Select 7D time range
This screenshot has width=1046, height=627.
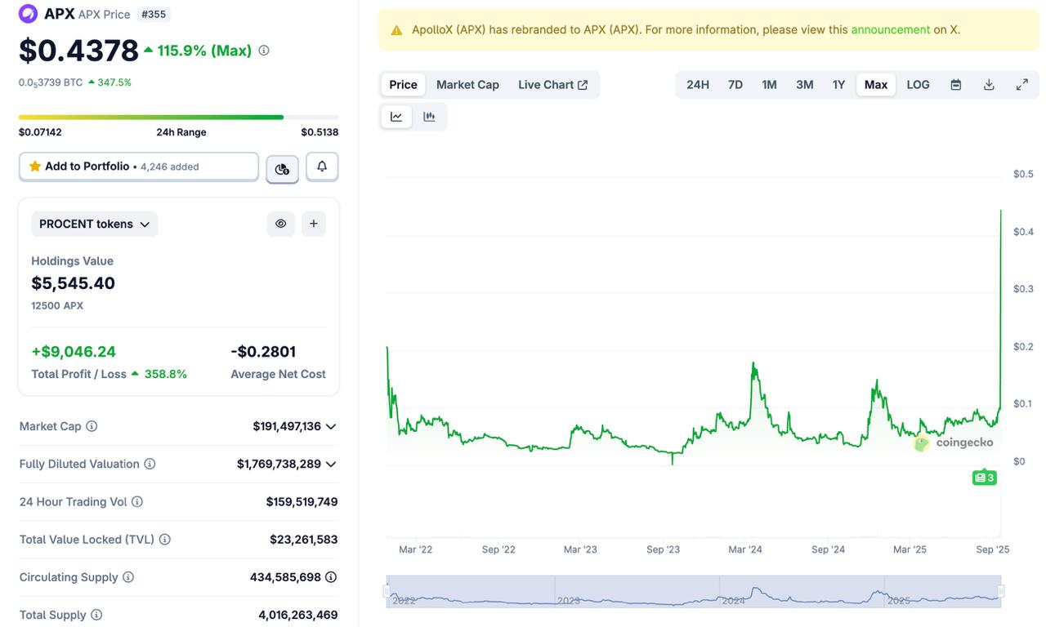pos(735,85)
